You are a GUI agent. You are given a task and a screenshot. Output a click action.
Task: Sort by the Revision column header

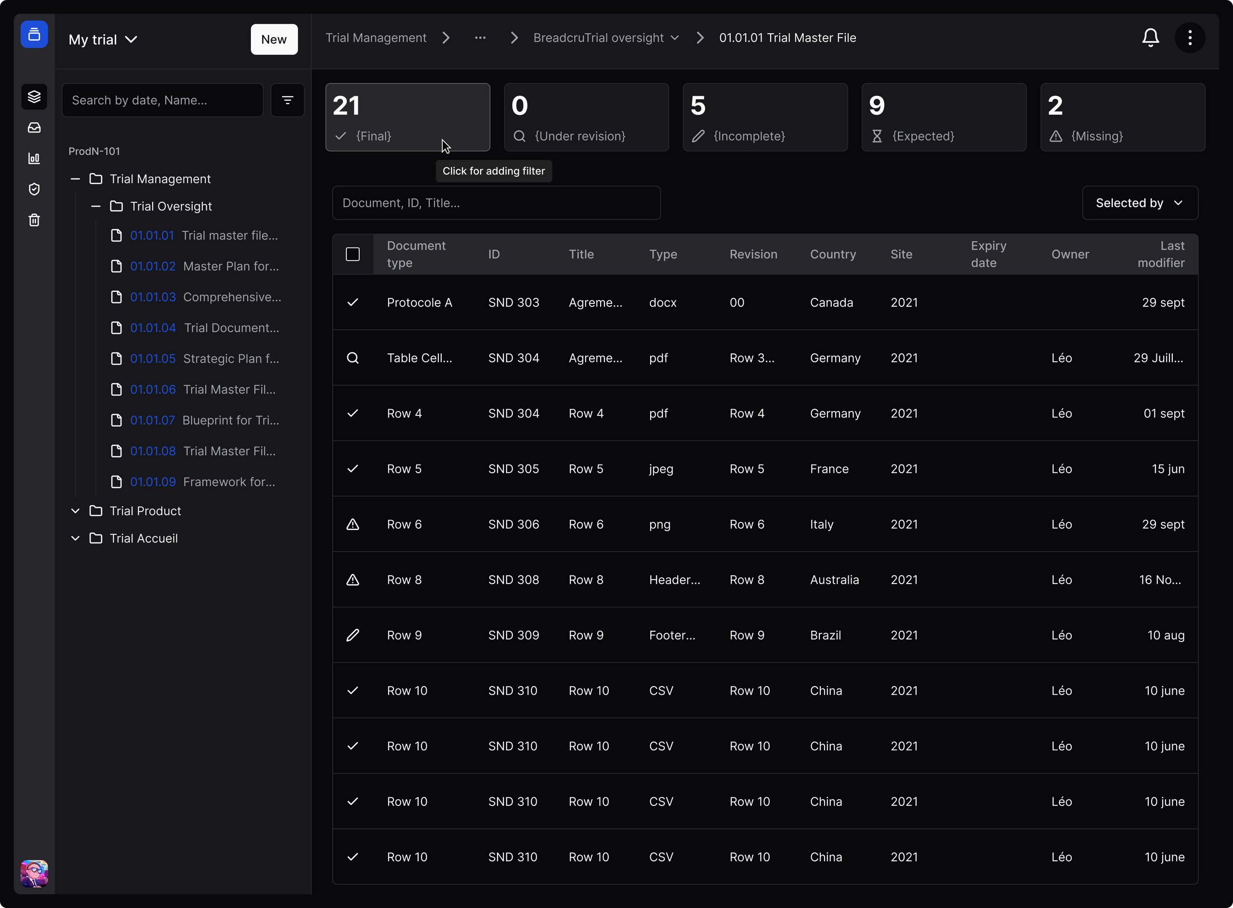tap(753, 254)
